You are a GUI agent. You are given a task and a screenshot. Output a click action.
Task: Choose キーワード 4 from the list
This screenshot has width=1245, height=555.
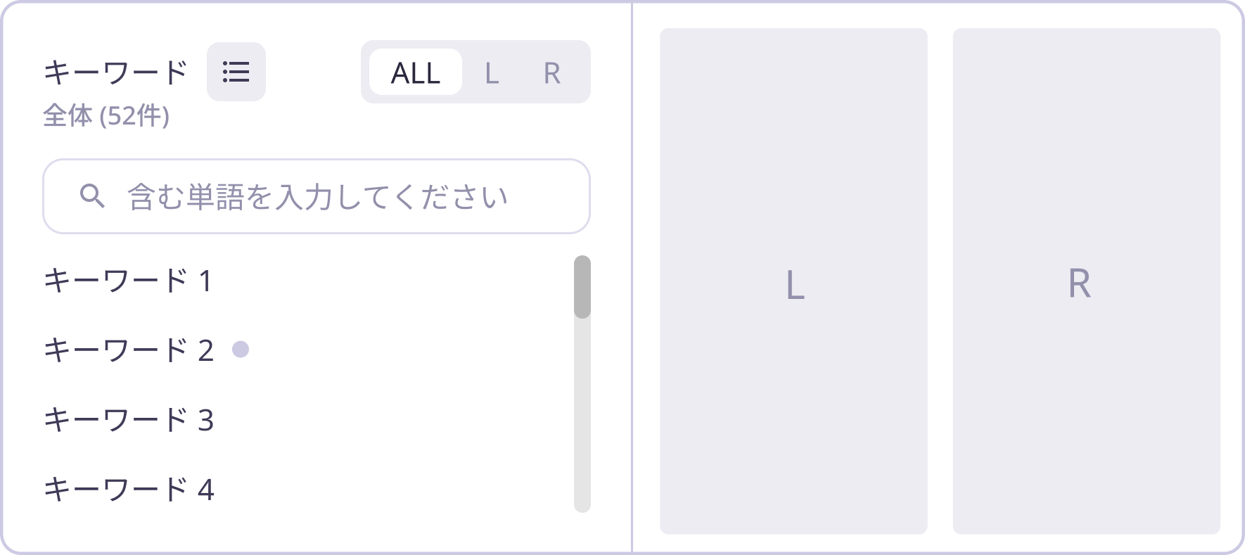(x=128, y=489)
